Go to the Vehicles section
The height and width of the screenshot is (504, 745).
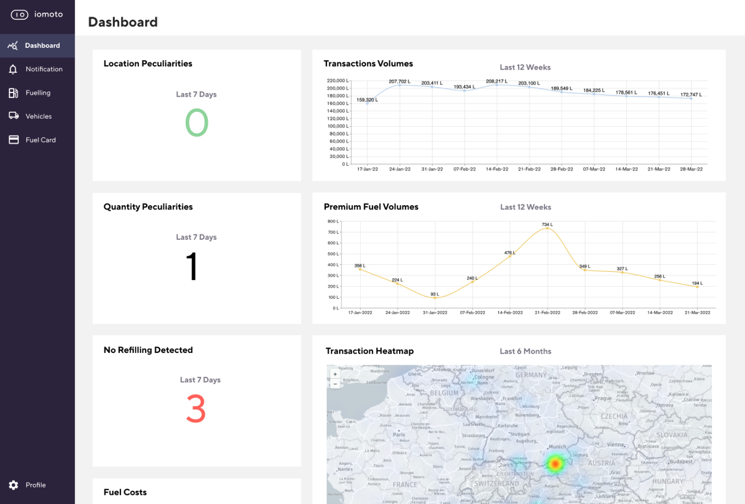(37, 116)
